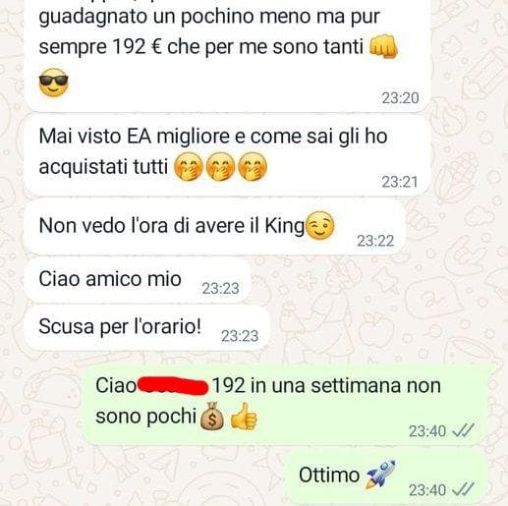Click the thumbs up emoji
The image size is (508, 506).
pos(244,416)
